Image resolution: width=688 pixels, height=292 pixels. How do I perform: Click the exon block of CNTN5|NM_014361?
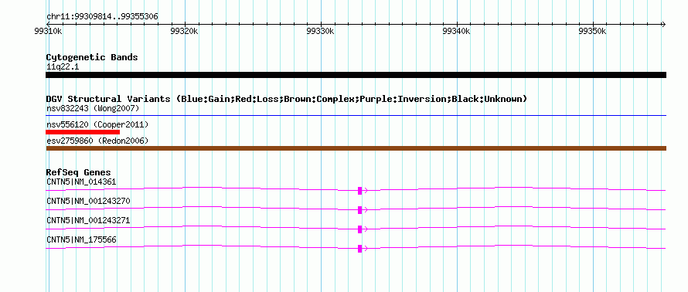359,190
